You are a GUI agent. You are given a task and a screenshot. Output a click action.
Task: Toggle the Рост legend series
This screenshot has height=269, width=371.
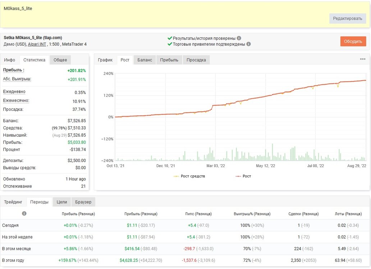click(243, 176)
